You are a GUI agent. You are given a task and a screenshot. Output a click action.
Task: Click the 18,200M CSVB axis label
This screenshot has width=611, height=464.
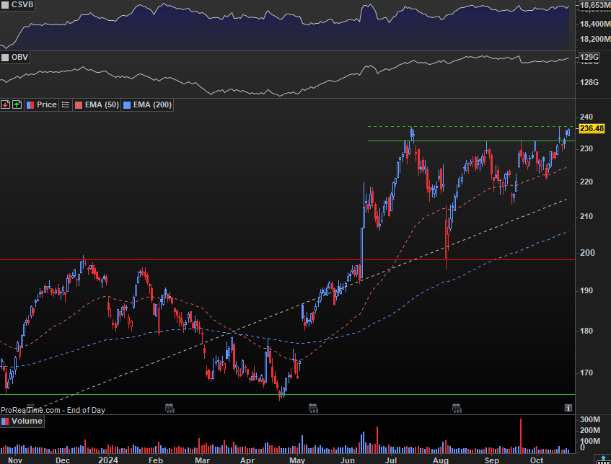click(x=595, y=40)
